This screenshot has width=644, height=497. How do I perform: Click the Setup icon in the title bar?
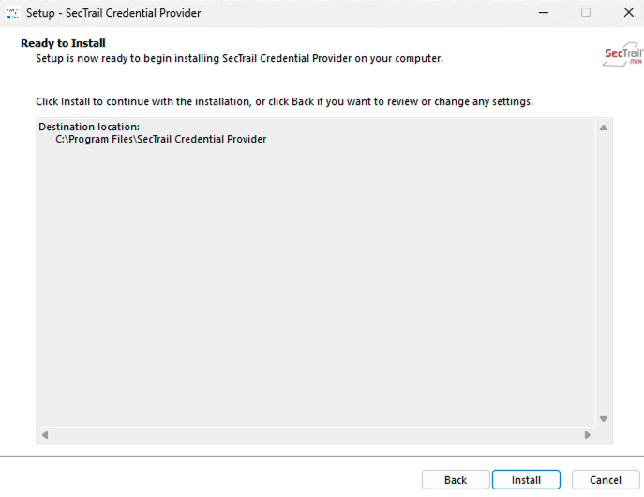13,13
